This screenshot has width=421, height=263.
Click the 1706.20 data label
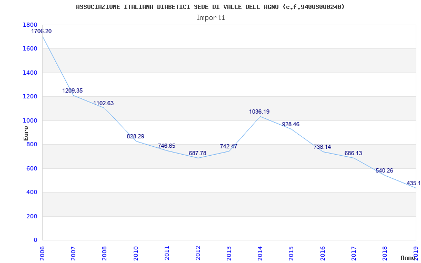tap(42, 31)
